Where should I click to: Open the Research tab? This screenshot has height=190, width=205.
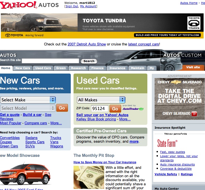[79, 68]
